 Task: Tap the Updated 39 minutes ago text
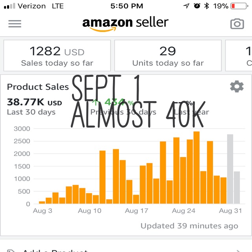189,226
